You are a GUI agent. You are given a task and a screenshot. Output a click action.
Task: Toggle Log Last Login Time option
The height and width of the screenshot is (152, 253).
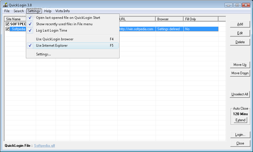[73, 30]
